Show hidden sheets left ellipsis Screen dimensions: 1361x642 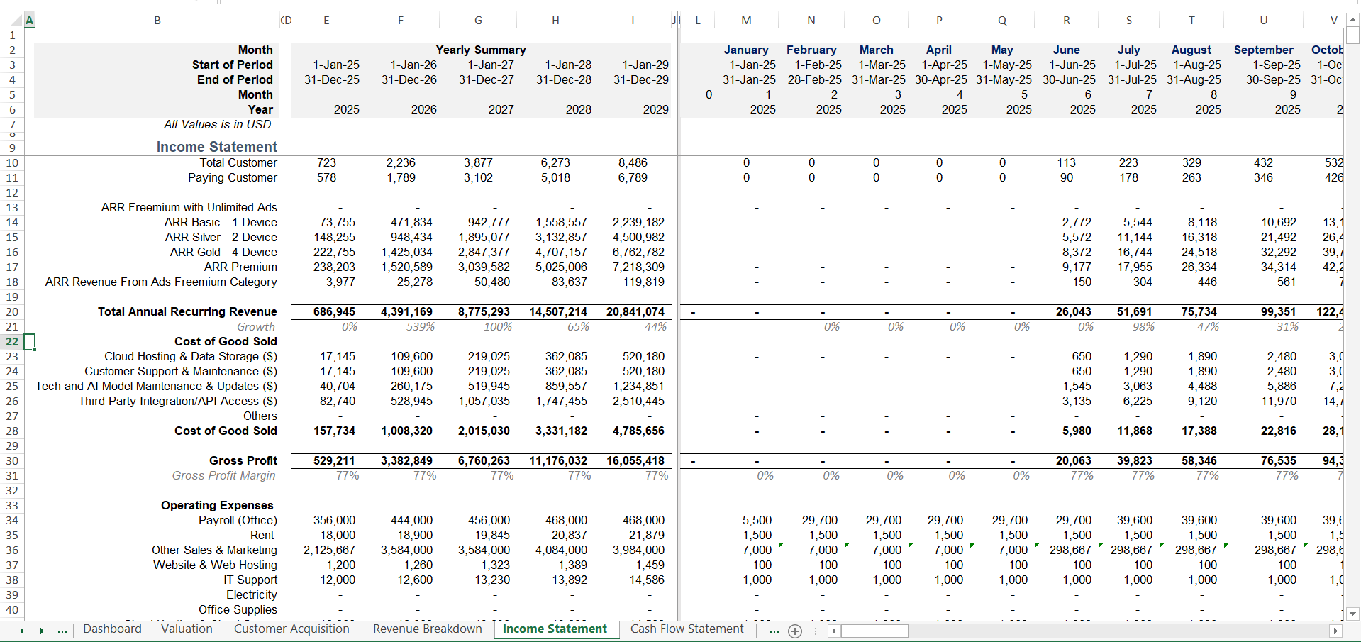pyautogui.click(x=62, y=631)
